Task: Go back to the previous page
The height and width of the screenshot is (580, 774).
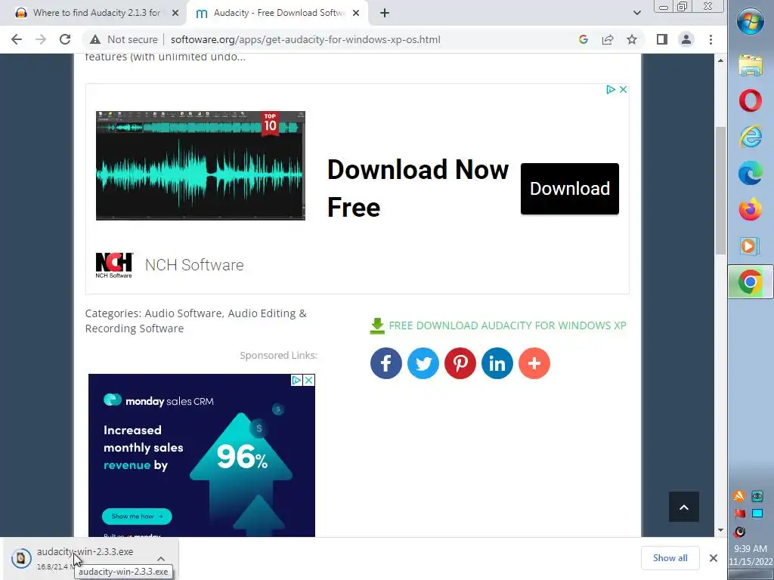Action: point(17,39)
